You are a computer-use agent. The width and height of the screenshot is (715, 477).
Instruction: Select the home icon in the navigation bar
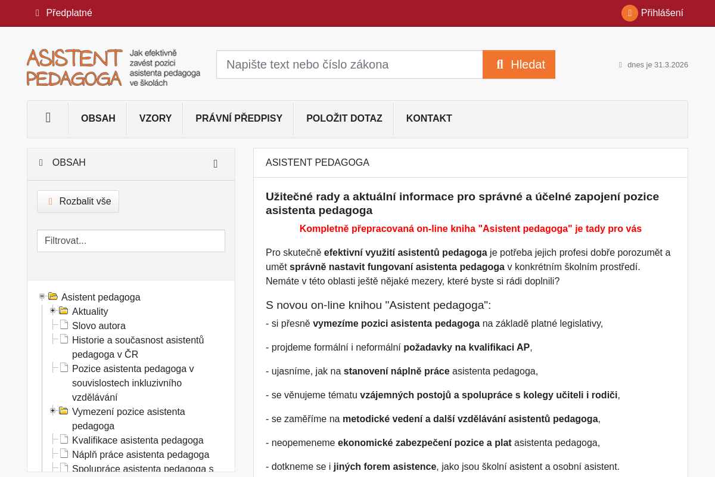click(47, 118)
